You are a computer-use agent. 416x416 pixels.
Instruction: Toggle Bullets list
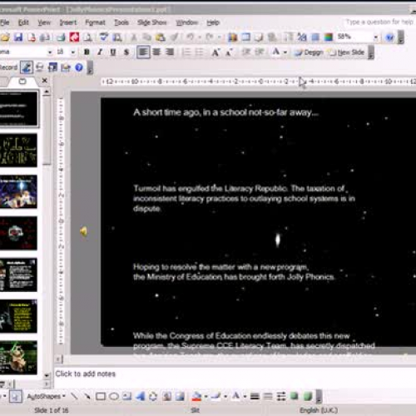click(x=200, y=52)
